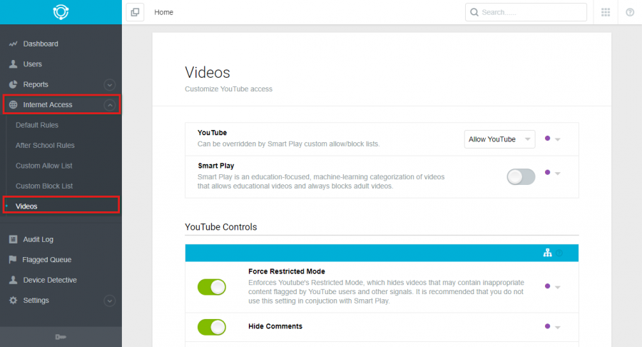Image resolution: width=642 pixels, height=347 pixels.
Task: Click the Home breadcrumb
Action: [164, 12]
